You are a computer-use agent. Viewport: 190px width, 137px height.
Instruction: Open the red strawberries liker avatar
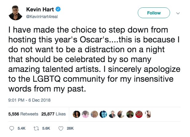(x=139, y=114)
